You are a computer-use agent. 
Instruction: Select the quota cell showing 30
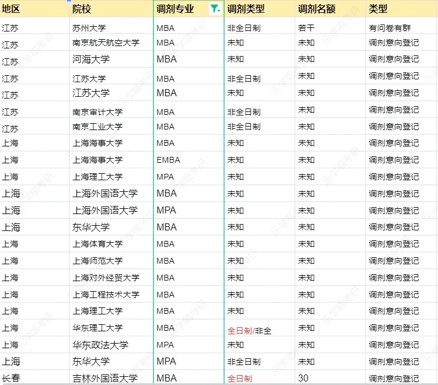[x=303, y=379]
